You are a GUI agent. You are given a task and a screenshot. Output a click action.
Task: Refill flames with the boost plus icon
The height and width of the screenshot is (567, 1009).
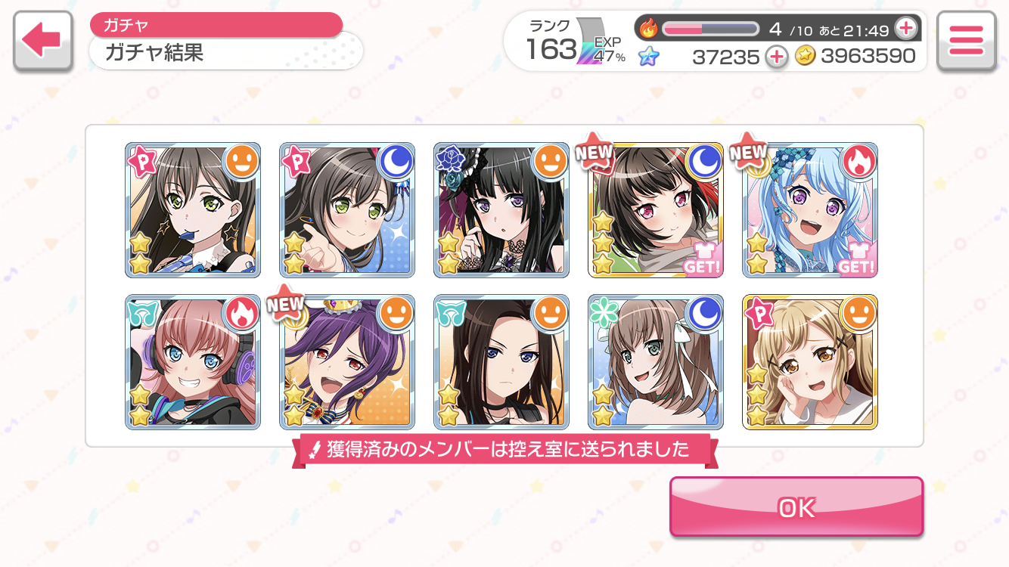pos(905,29)
